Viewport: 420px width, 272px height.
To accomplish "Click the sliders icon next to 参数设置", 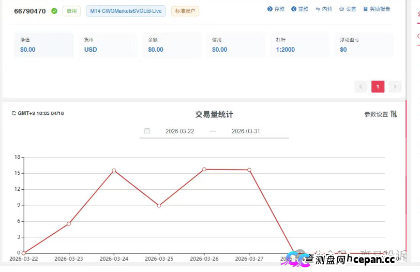I will (394, 114).
